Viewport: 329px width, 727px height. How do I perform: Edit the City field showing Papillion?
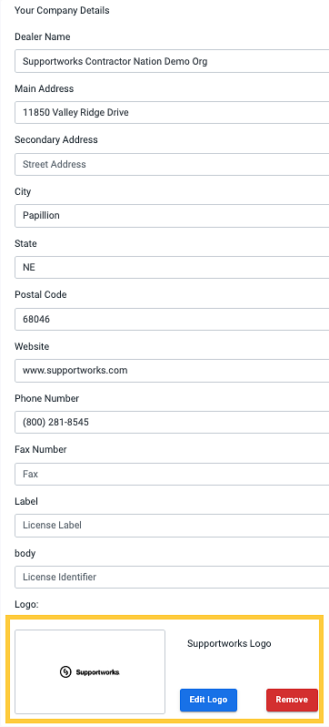pyautogui.click(x=172, y=216)
